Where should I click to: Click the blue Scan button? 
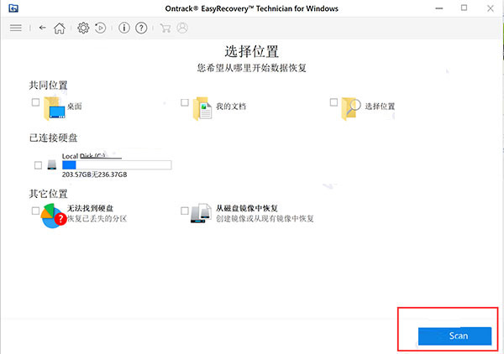[x=454, y=336]
